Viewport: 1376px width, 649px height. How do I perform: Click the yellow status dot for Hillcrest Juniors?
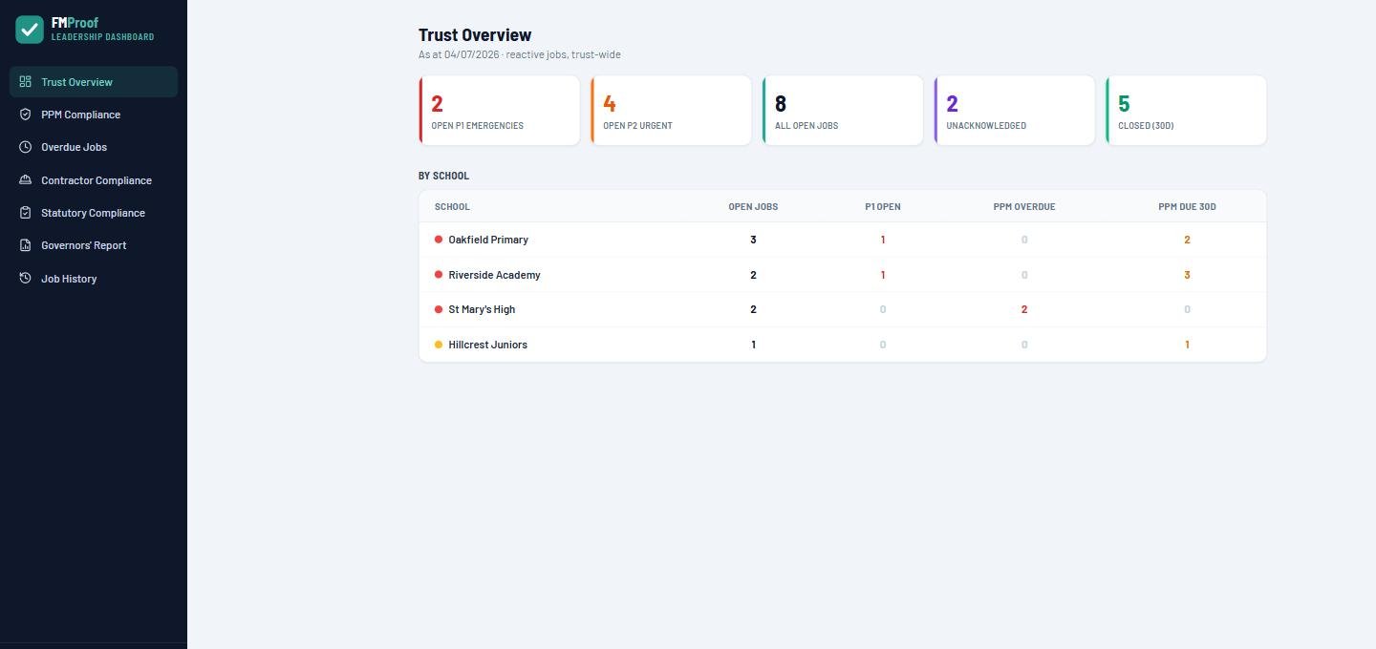tap(439, 345)
